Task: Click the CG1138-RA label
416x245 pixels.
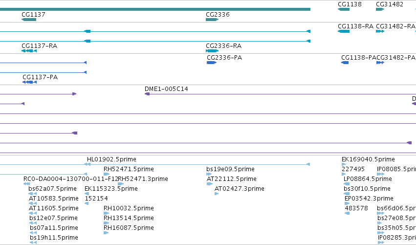Action: point(355,26)
